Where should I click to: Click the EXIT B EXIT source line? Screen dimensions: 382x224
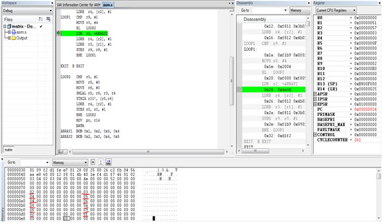click(x=72, y=66)
